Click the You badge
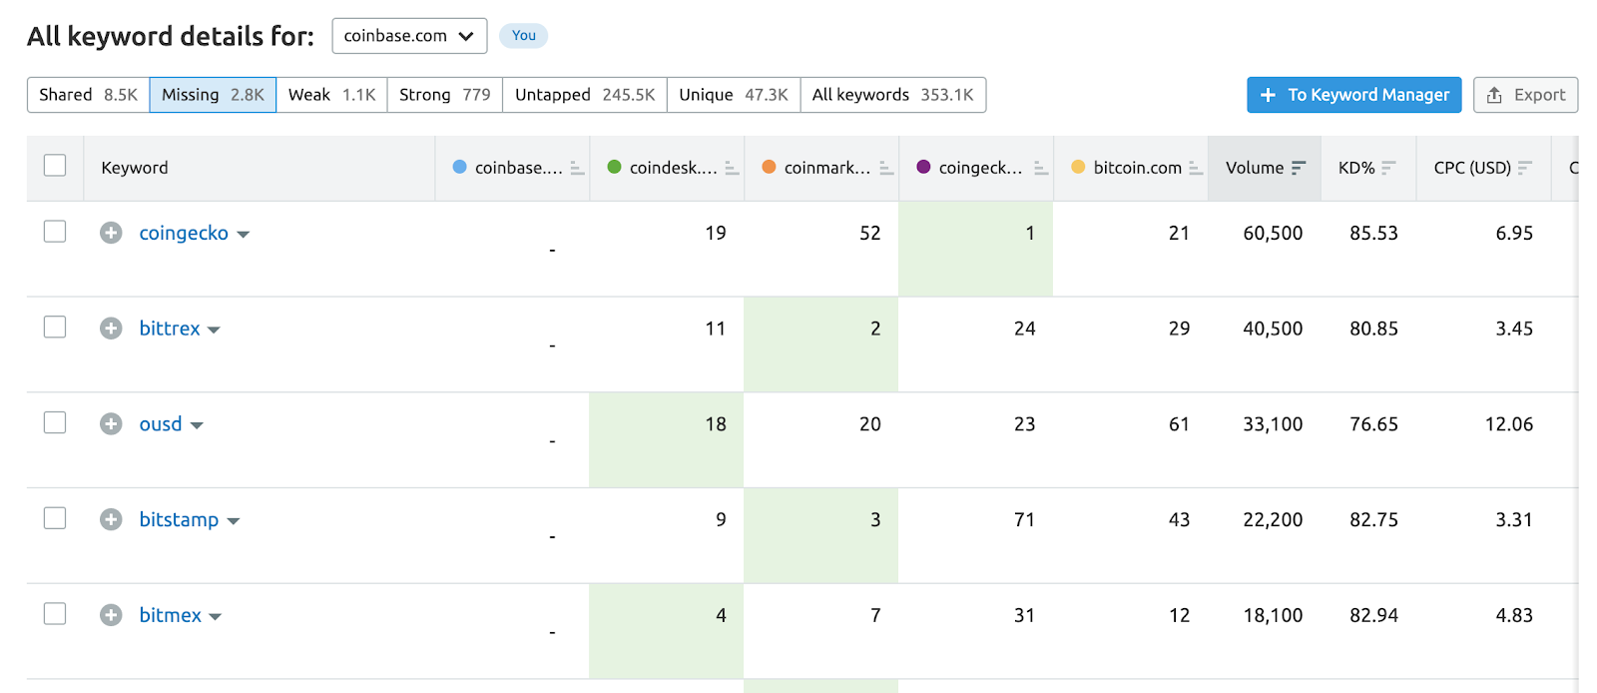This screenshot has height=693, width=1597. pos(524,35)
